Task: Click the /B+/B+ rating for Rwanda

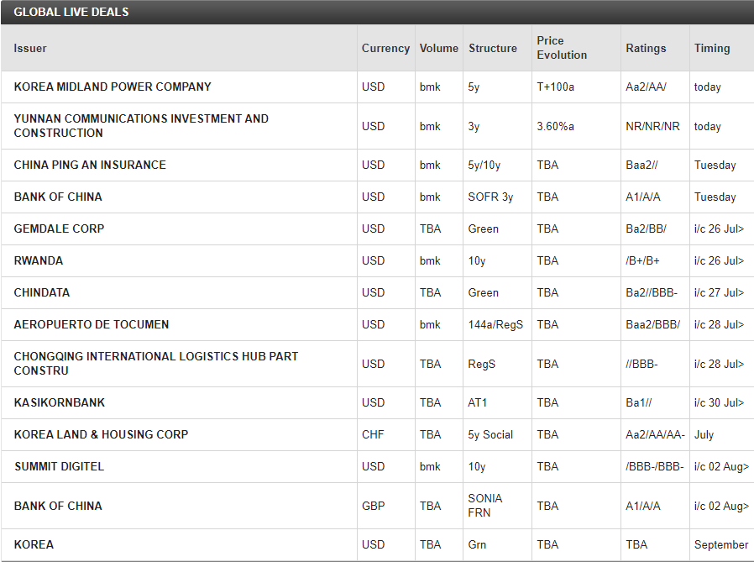Action: coord(642,260)
